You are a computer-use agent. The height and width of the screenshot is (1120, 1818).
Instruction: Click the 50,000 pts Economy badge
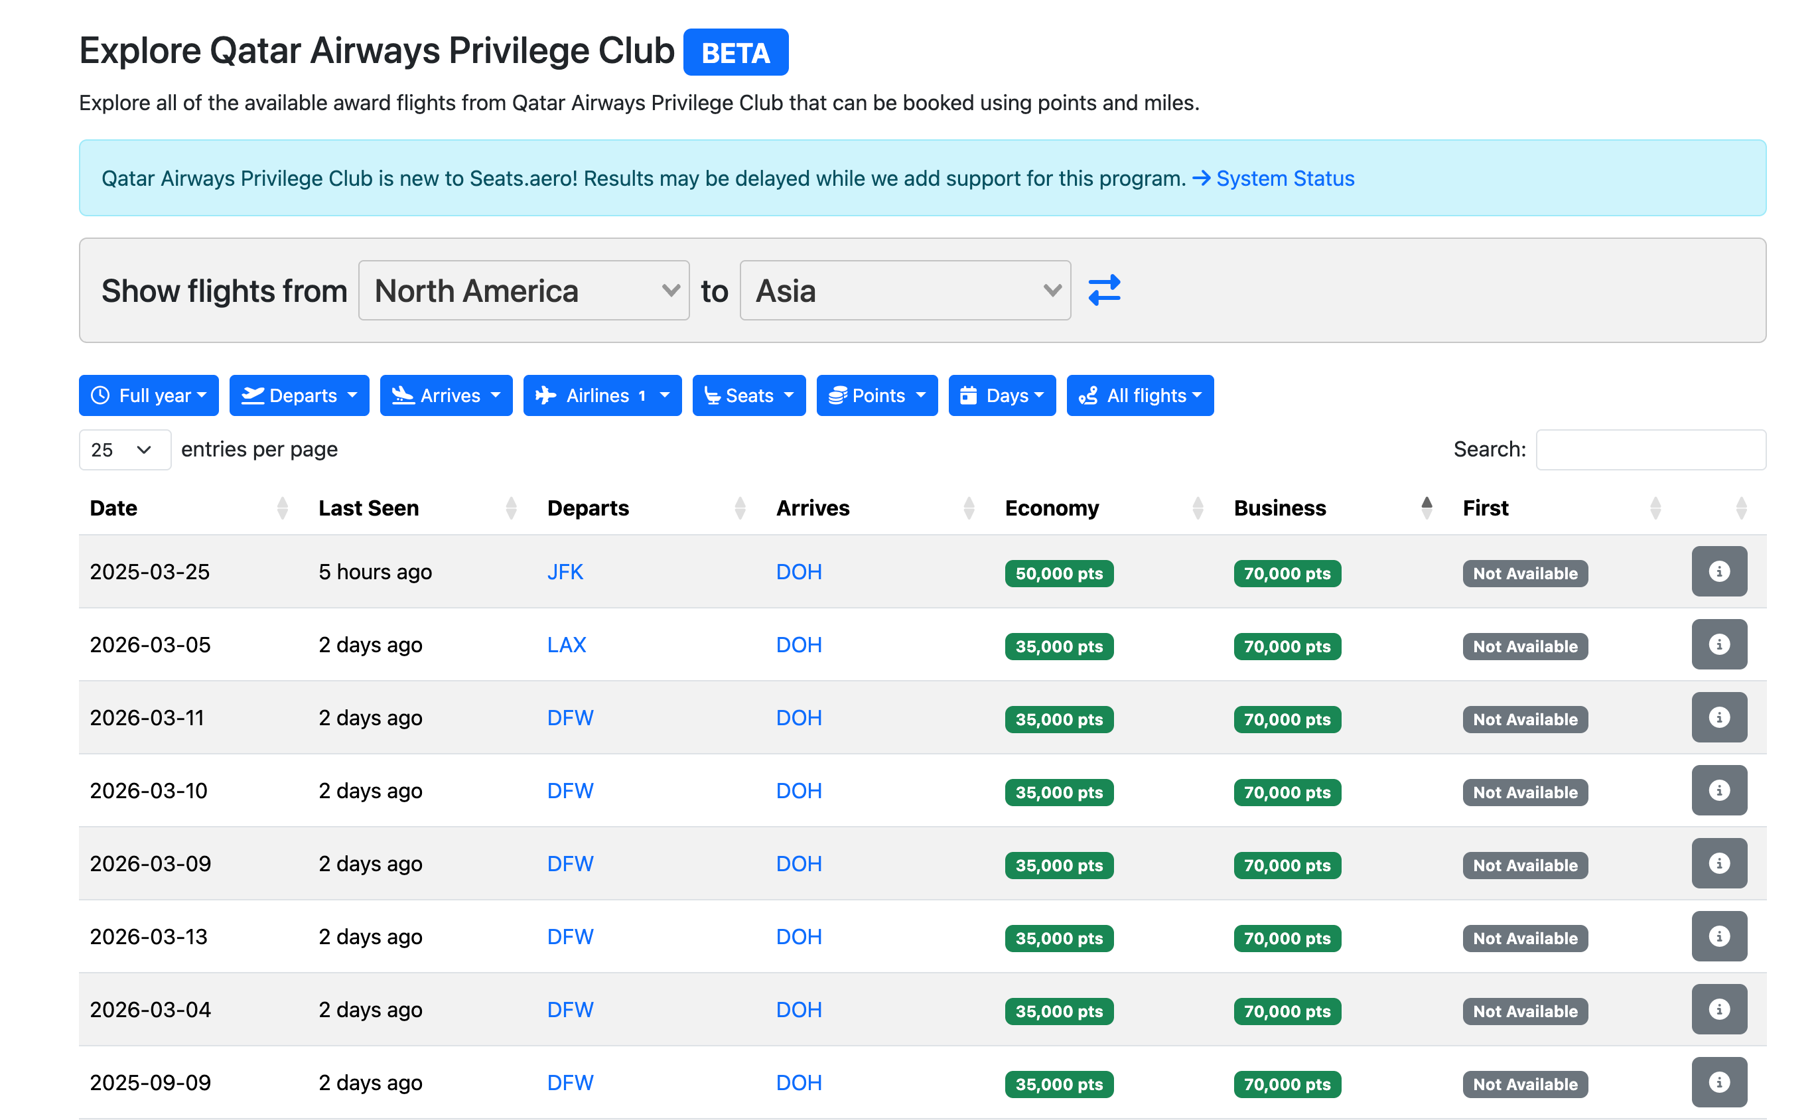[x=1058, y=573]
